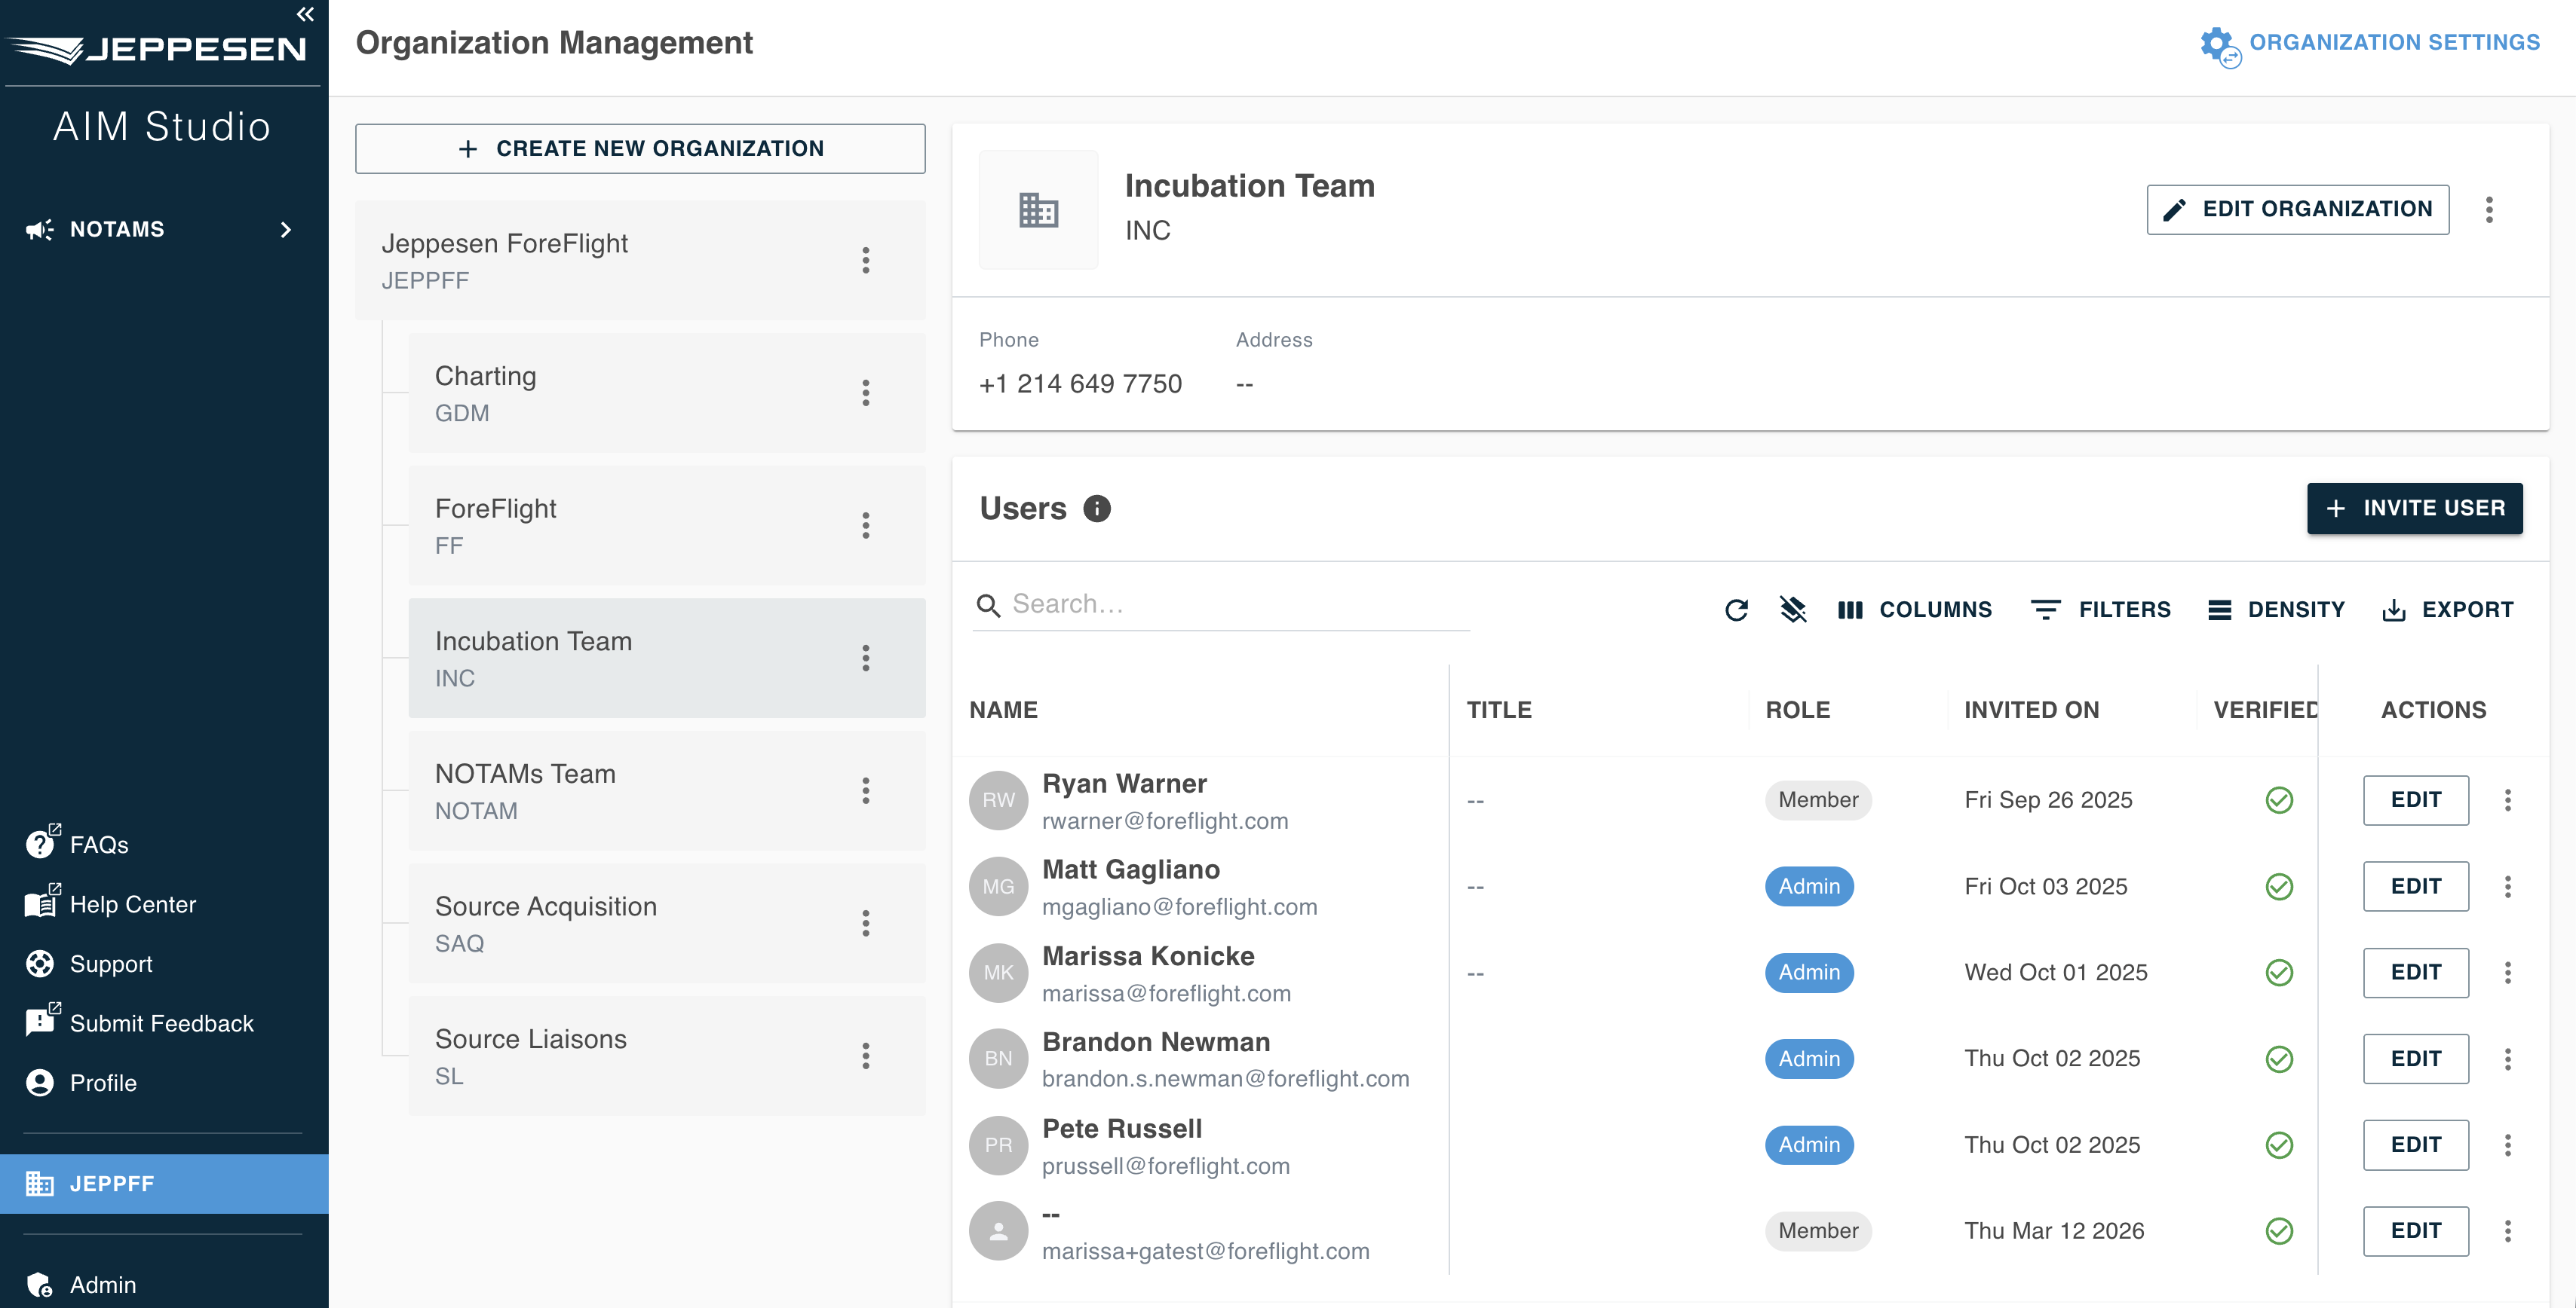Viewport: 2576px width, 1308px height.
Task: Click Edit for marissa+gatest user
Action: click(x=2416, y=1231)
